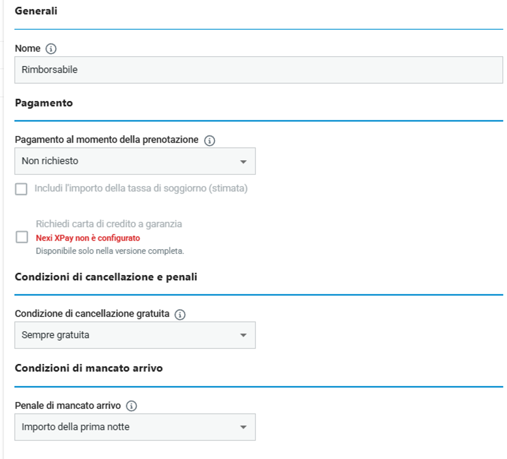Click the Includi l'importo della tassa di soggiorno label
The width and height of the screenshot is (507, 459).
click(141, 189)
